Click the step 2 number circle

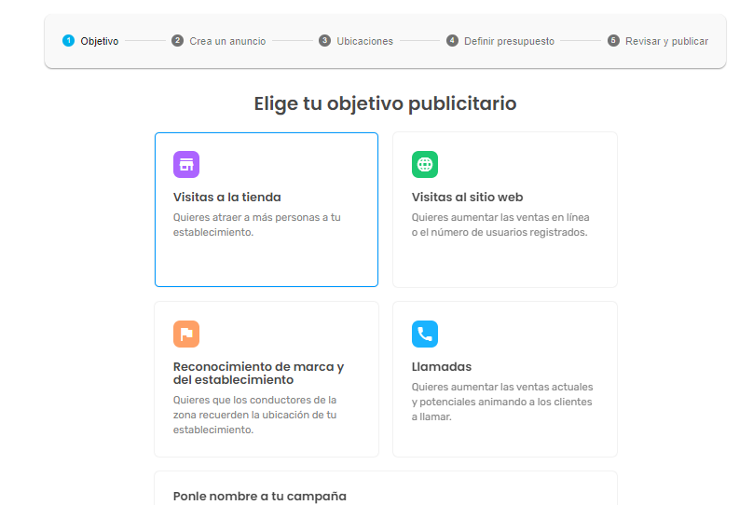point(177,41)
